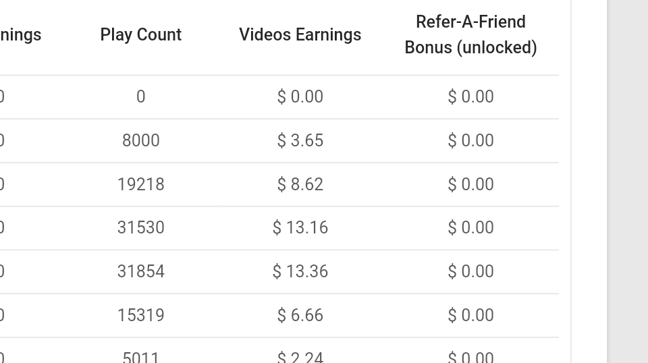Click the $ 13.16 videos earnings amount
Screen dimensions: 648x363
coord(300,227)
